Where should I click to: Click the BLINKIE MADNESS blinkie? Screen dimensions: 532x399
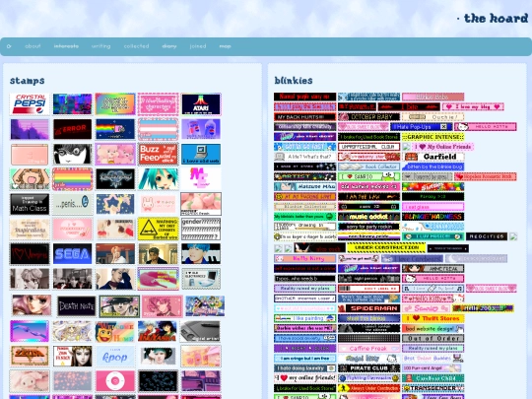(x=432, y=217)
